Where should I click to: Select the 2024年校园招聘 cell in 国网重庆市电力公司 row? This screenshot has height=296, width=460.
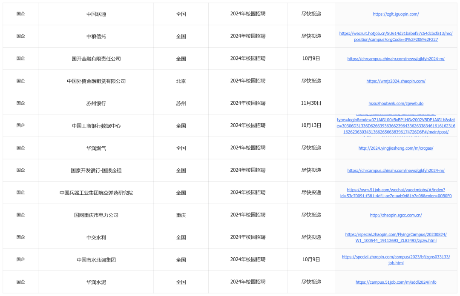coord(248,215)
